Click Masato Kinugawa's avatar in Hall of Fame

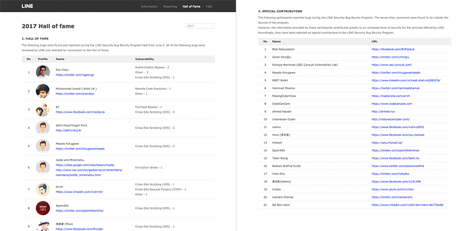(x=43, y=146)
